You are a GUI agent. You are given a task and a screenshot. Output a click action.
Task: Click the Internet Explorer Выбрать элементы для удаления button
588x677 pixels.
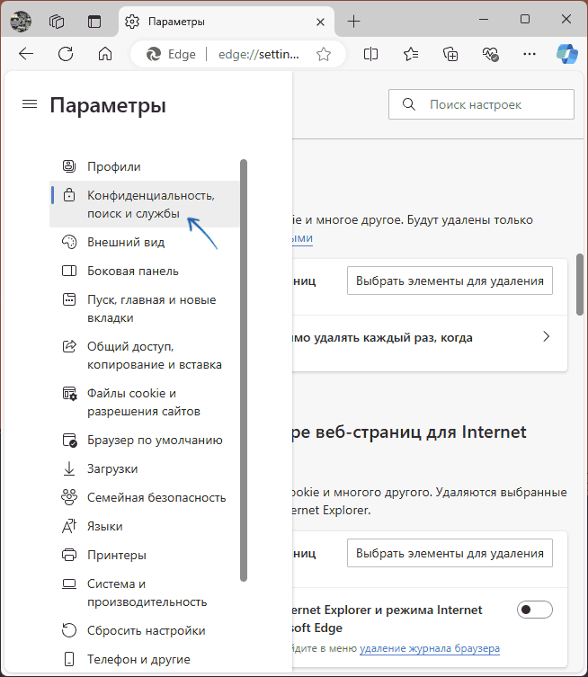[450, 553]
